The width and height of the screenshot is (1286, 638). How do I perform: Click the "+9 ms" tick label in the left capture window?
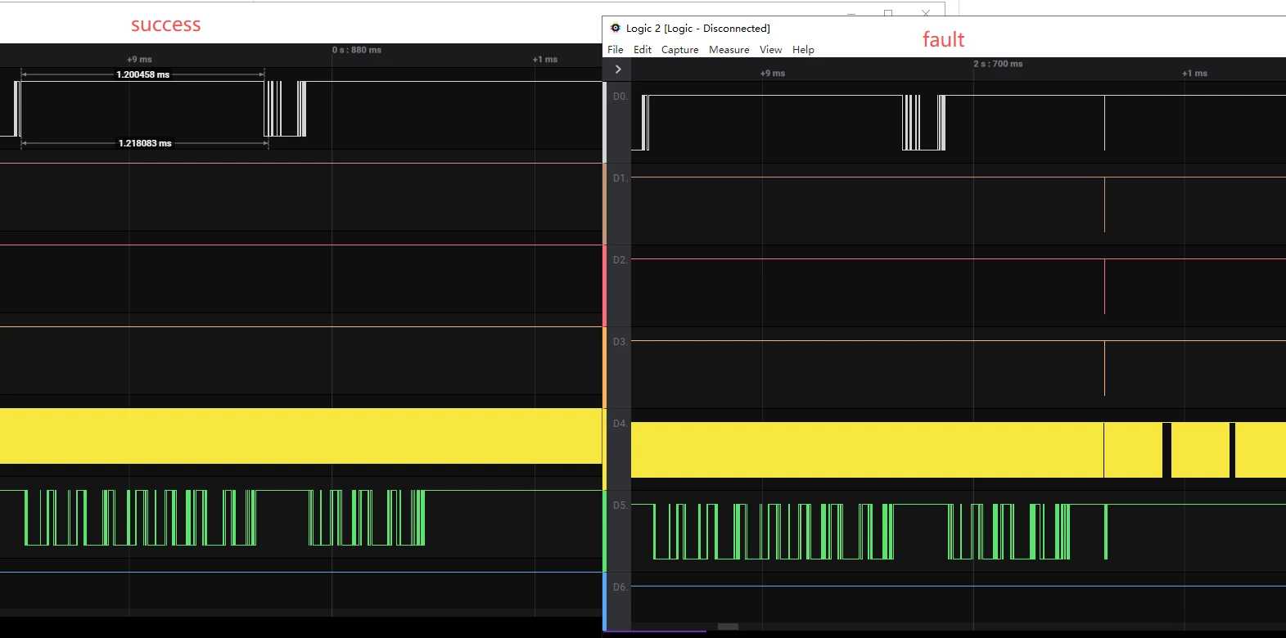click(x=139, y=60)
